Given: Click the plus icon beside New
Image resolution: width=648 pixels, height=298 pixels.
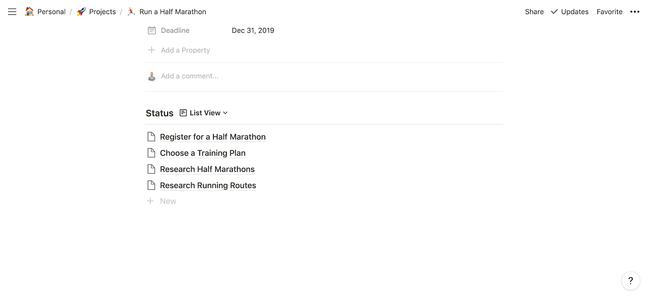Looking at the screenshot, I should [x=150, y=201].
